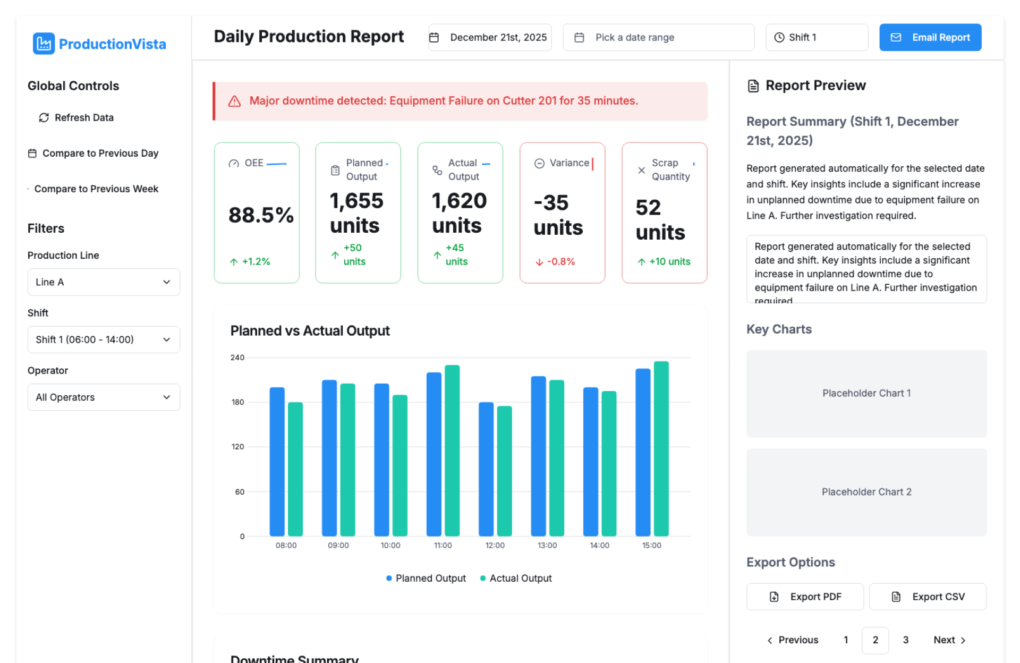Click the Report Preview document icon

[753, 86]
